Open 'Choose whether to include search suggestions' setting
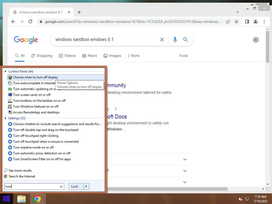 54,124
